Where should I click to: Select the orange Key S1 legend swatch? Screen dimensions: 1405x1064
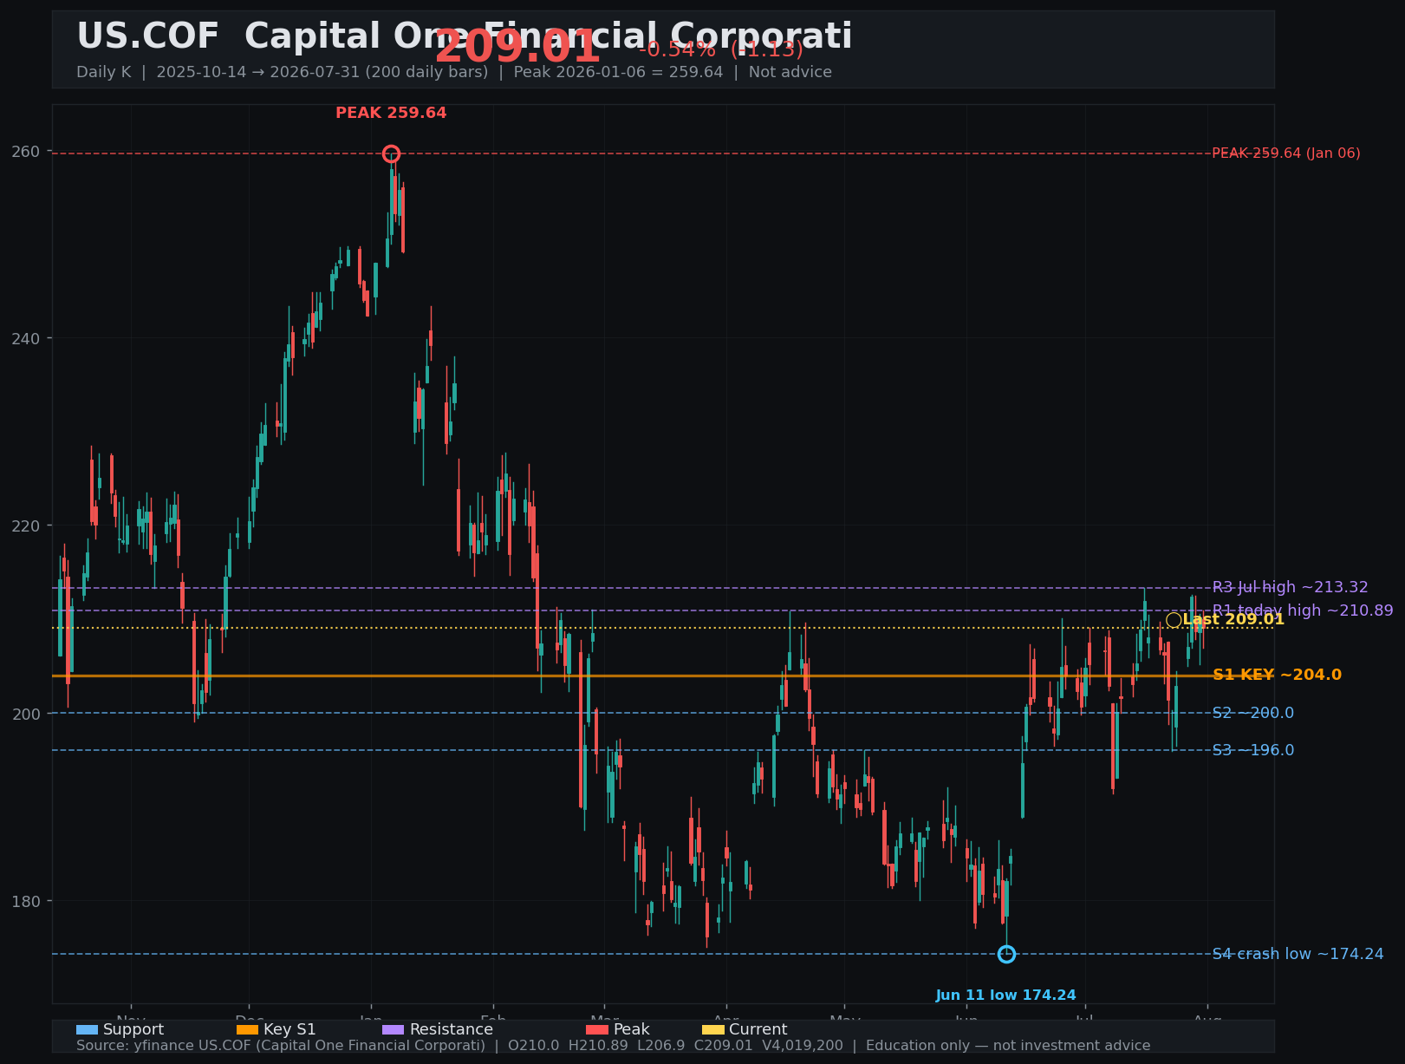pyautogui.click(x=247, y=1030)
